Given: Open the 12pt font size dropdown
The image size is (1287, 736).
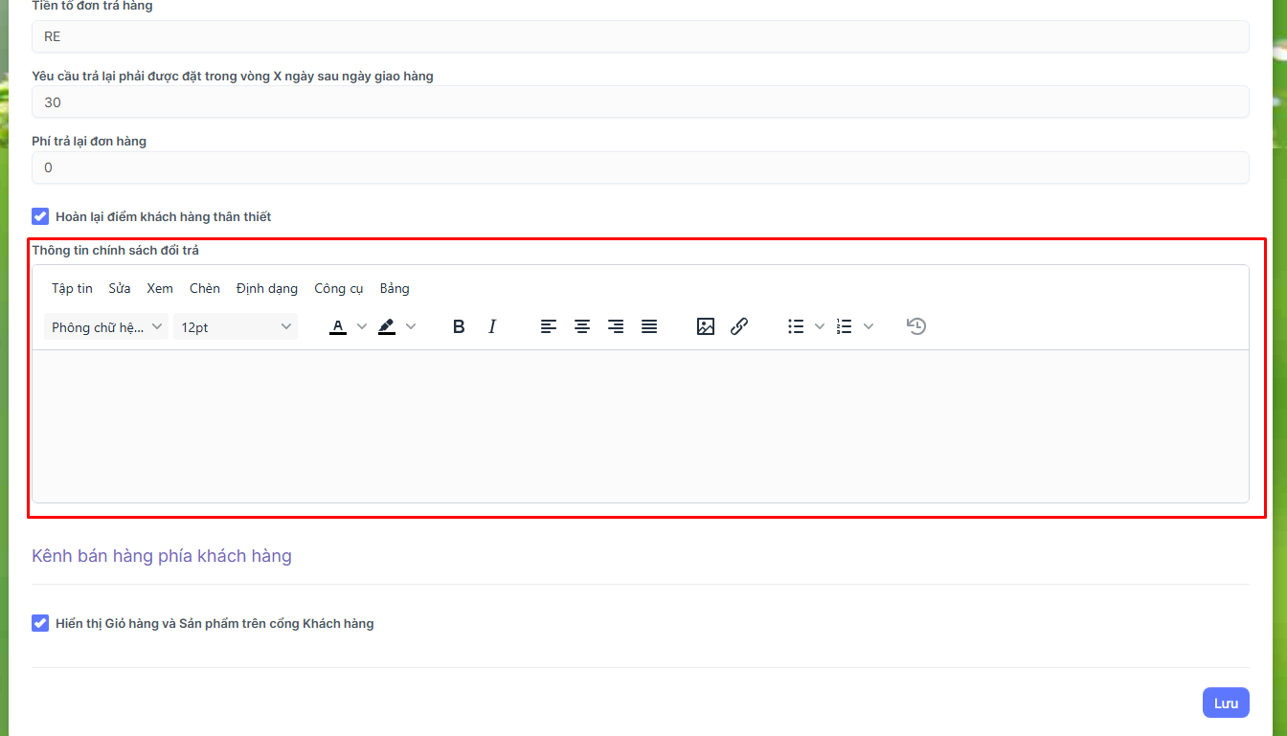Looking at the screenshot, I should point(236,327).
